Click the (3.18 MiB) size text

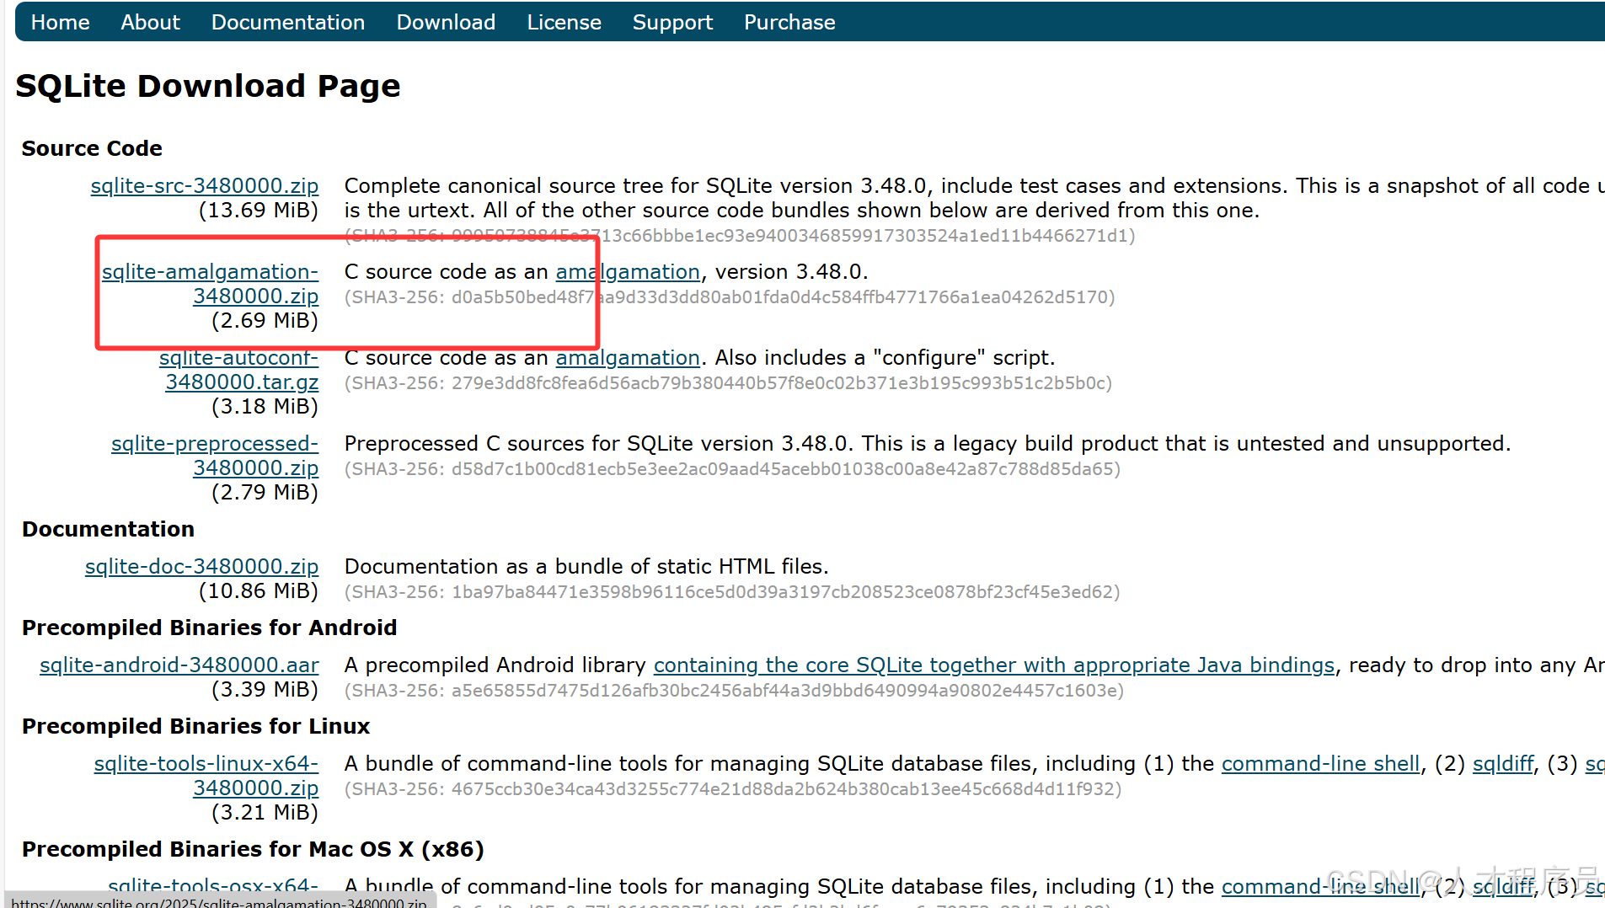coord(265,407)
